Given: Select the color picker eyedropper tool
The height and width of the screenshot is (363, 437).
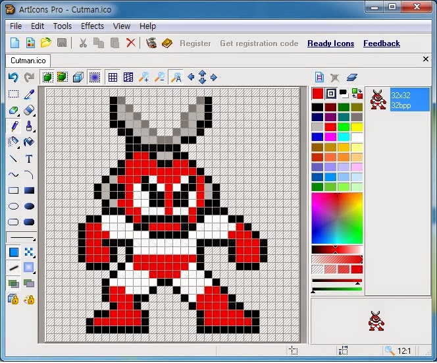Looking at the screenshot, I should tap(29, 95).
